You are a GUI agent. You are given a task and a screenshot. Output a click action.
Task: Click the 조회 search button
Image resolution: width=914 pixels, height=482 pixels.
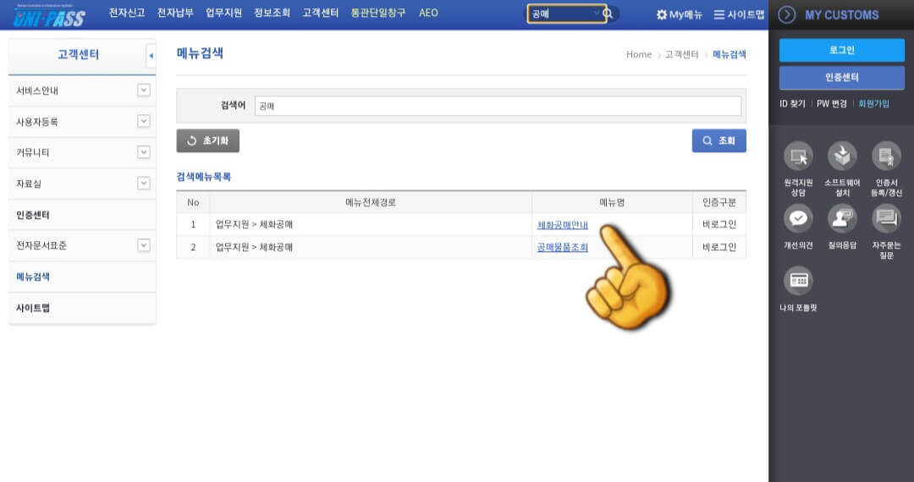click(x=719, y=141)
